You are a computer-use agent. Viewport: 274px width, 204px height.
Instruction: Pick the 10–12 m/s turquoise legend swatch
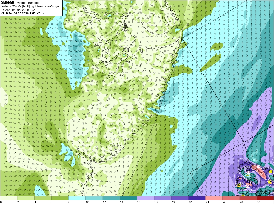(94, 198)
